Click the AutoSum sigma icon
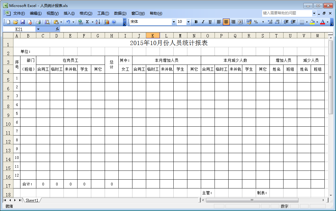 (87, 22)
